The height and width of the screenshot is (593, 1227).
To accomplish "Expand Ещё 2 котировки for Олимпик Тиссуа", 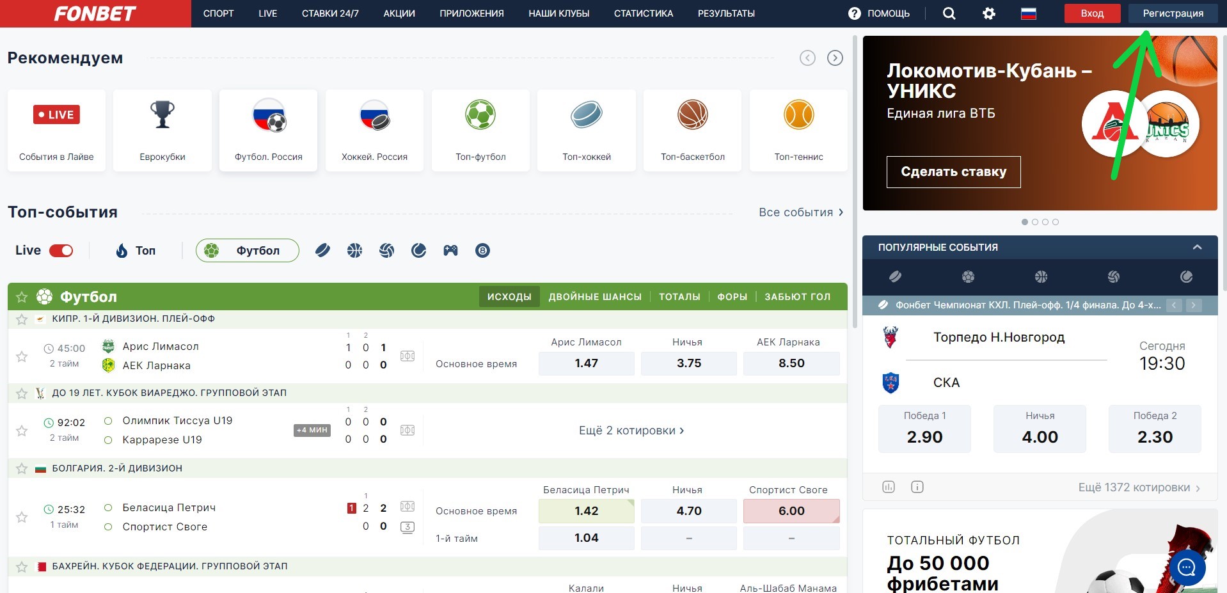I will pos(631,431).
